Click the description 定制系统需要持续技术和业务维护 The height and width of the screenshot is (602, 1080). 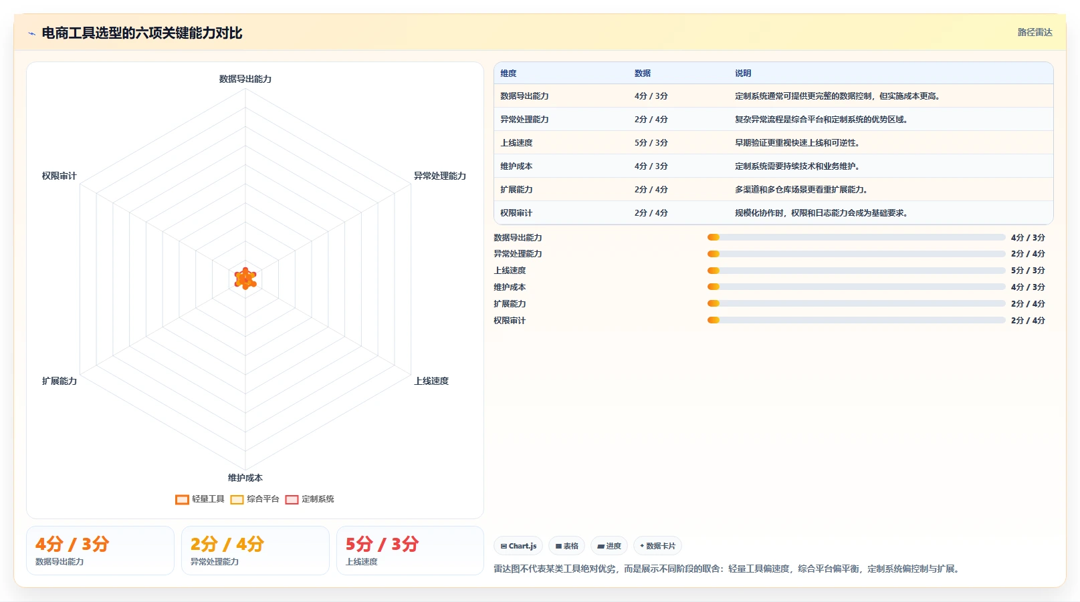[x=797, y=166]
